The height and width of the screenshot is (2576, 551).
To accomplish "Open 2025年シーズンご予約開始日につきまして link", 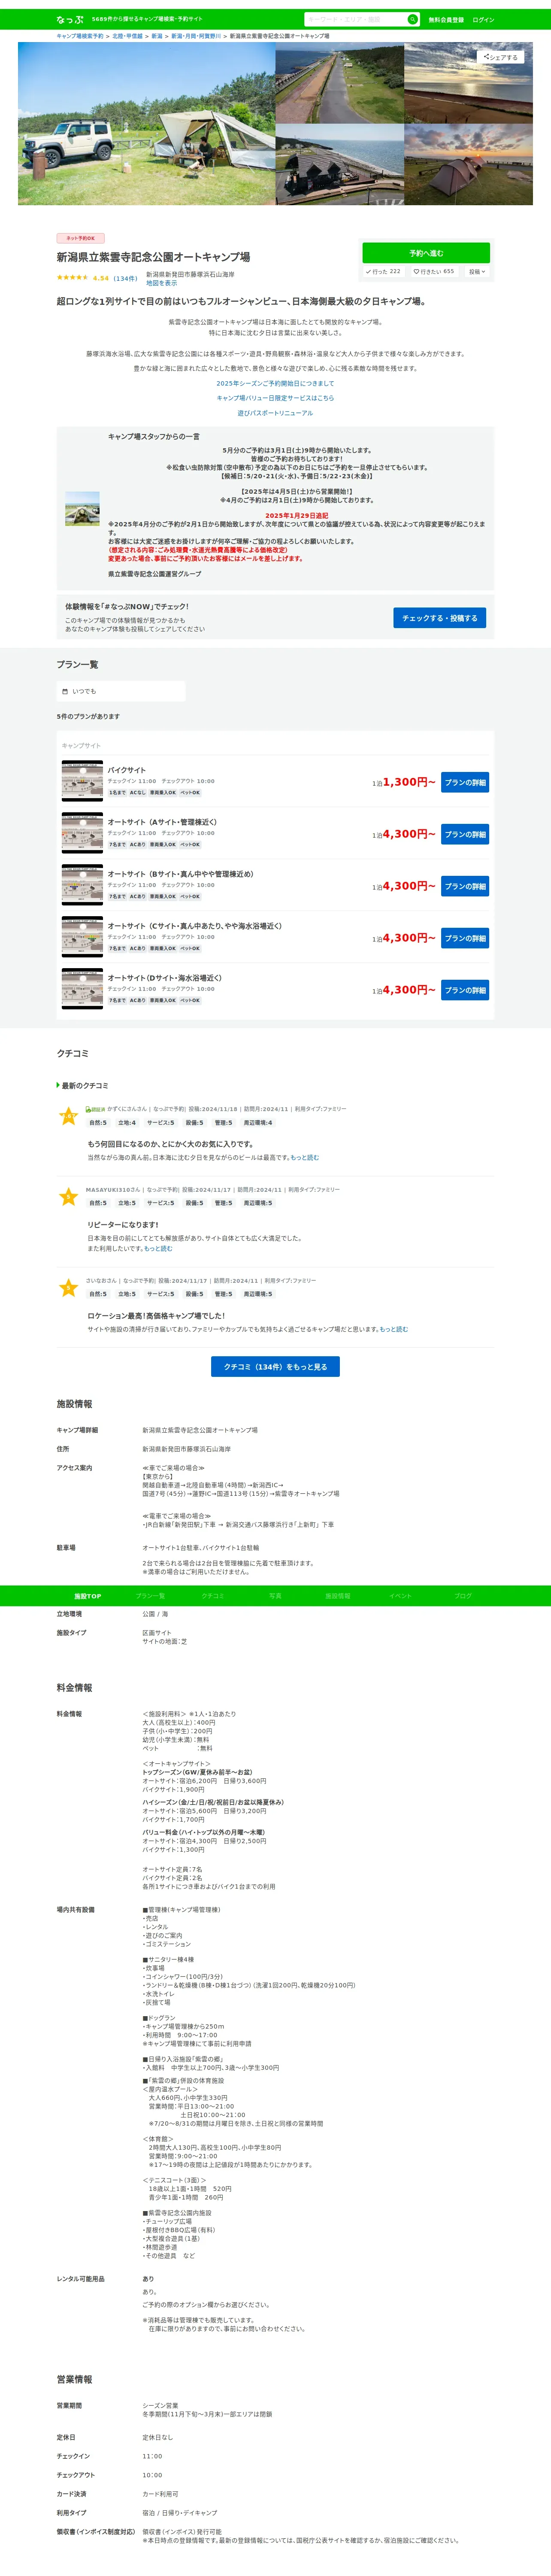I will point(275,383).
